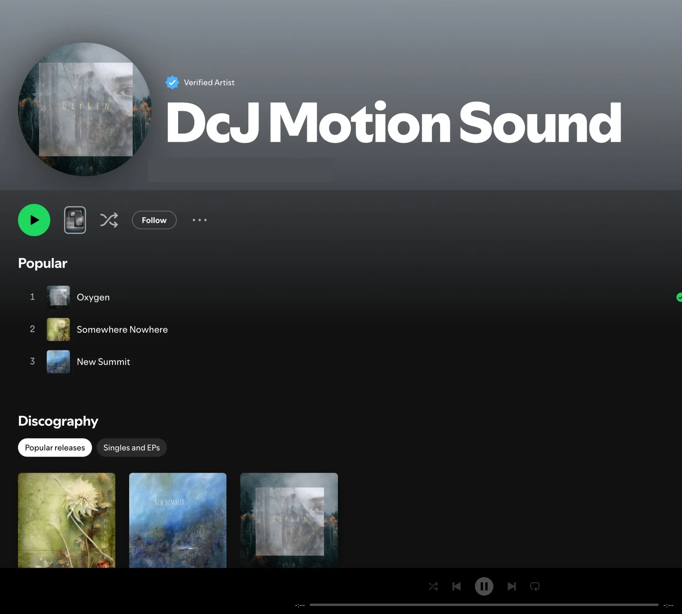
Task: Open the Oxygen album cover in Discography
Action: pos(289,520)
